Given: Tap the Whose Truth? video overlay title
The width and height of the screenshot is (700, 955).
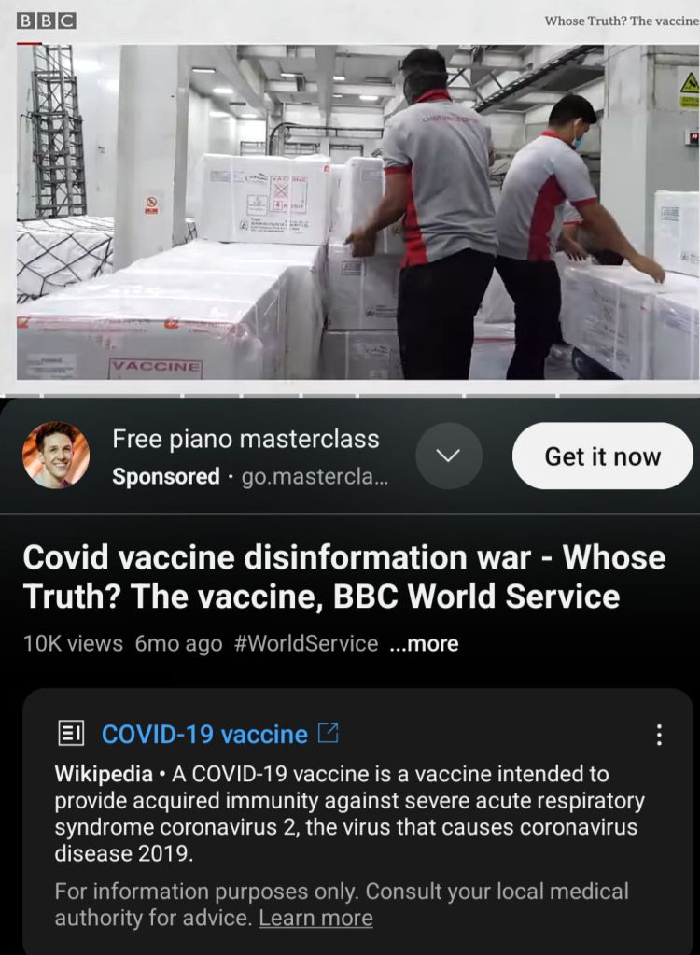Looking at the screenshot, I should click(x=622, y=21).
